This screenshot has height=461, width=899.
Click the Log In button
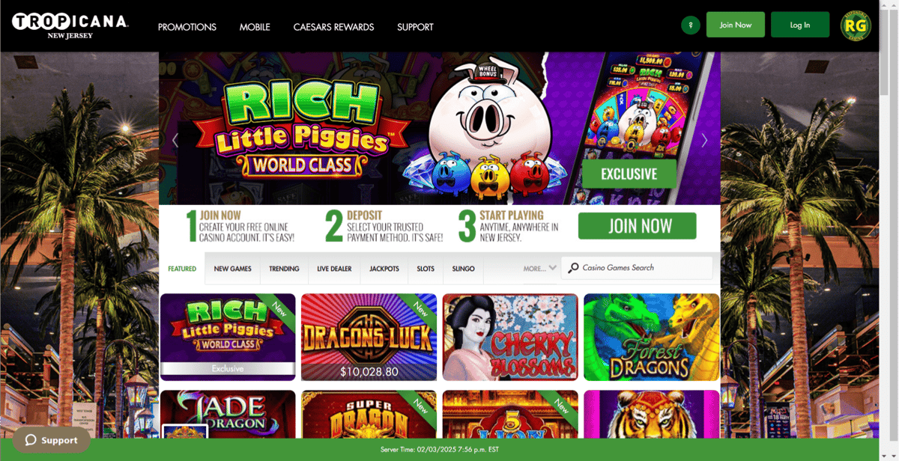coord(800,25)
